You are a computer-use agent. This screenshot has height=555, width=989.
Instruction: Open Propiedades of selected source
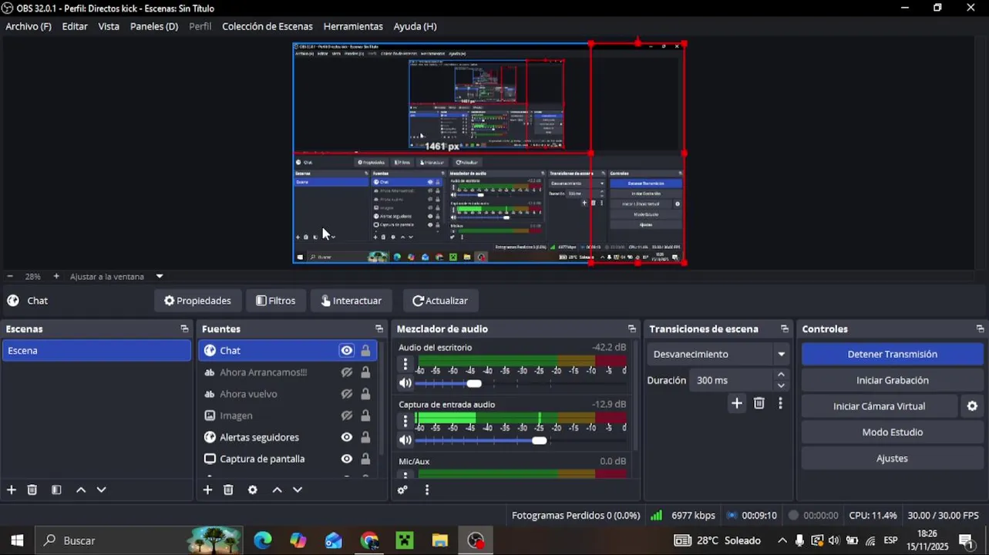pyautogui.click(x=197, y=301)
